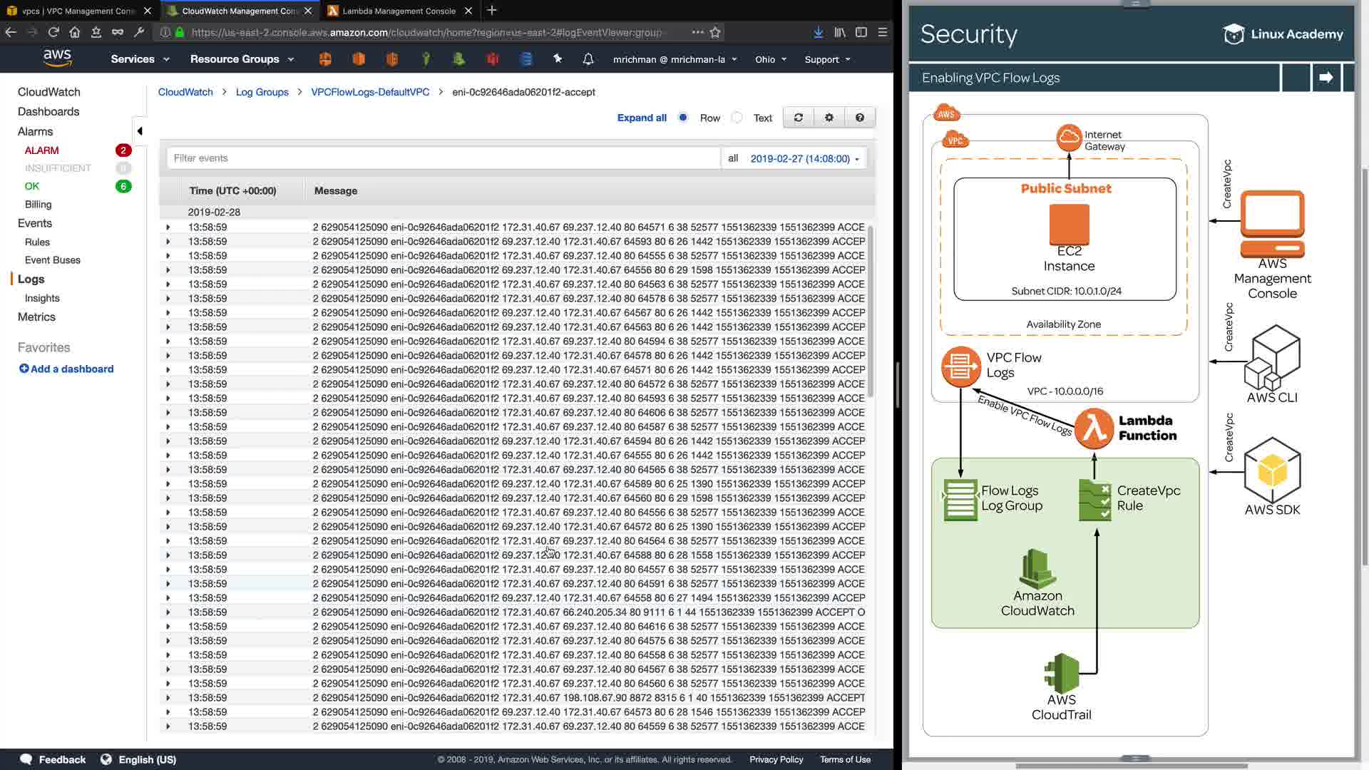1369x770 pixels.
Task: Open the VPCFlowLogs-DefaultVPC breadcrumb link
Action: point(370,92)
